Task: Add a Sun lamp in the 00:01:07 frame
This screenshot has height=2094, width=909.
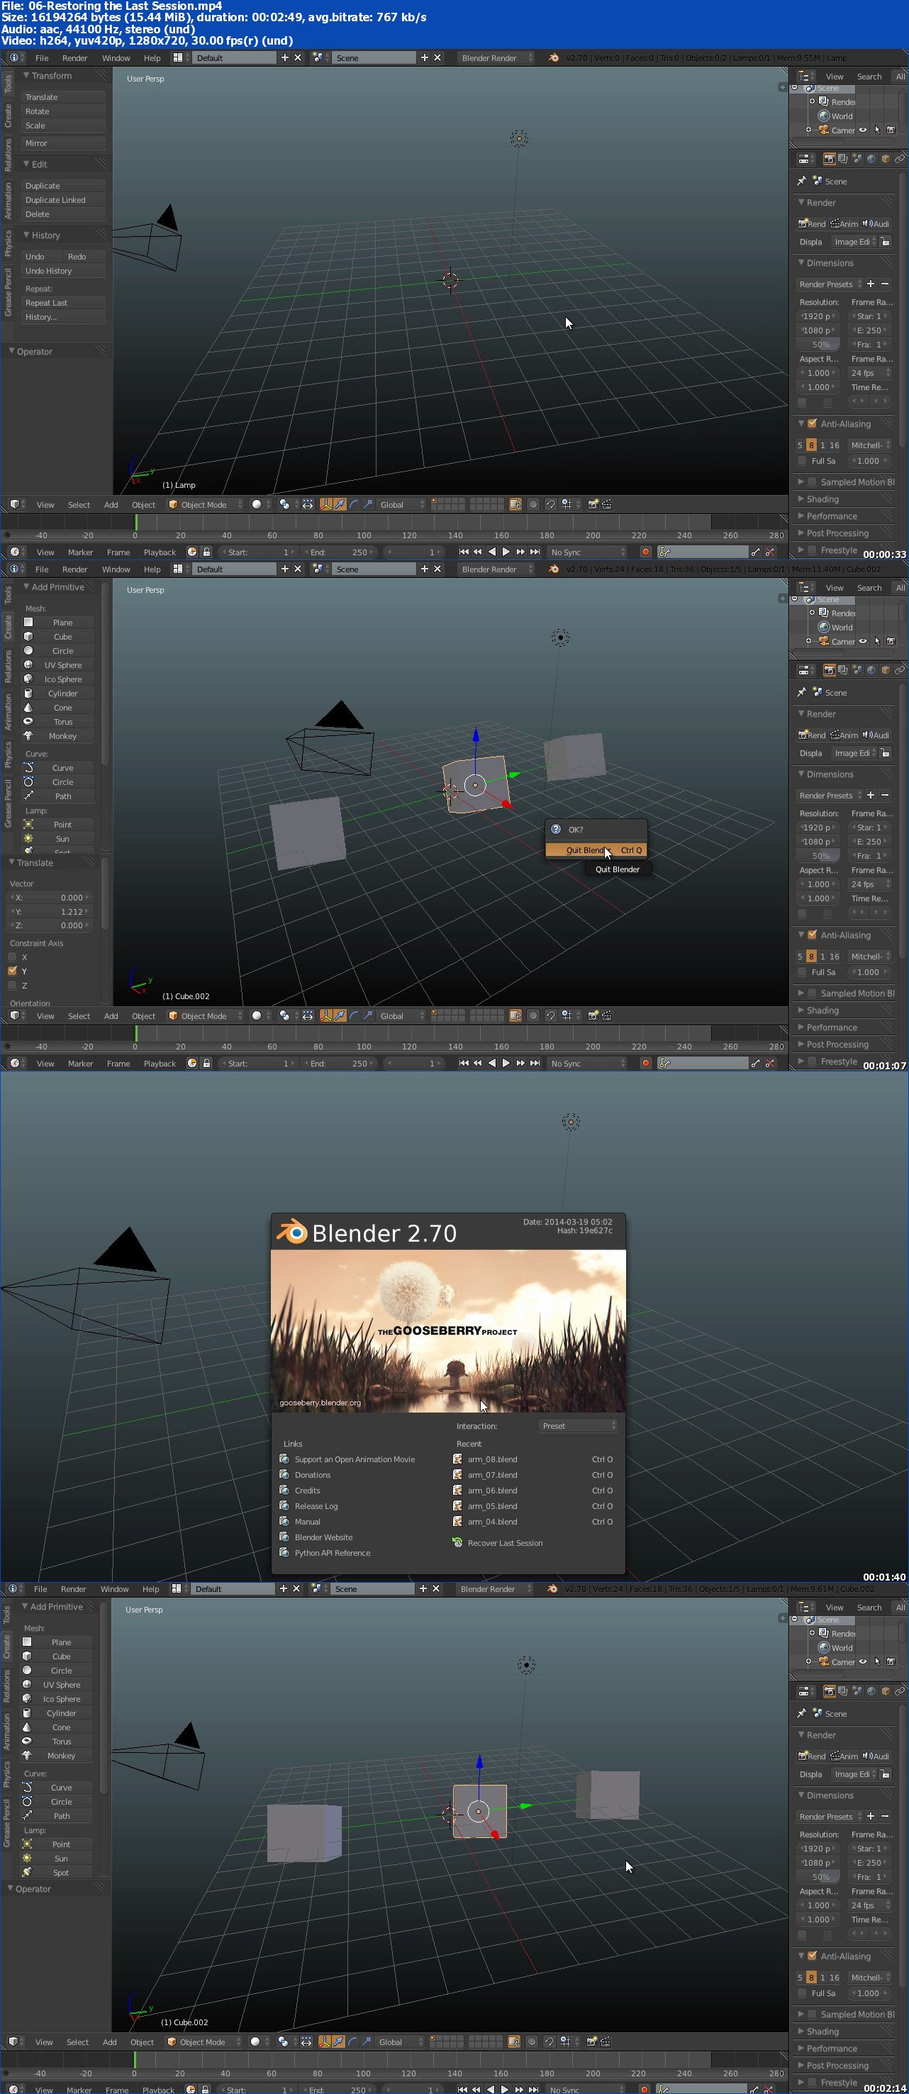Action: [x=57, y=839]
